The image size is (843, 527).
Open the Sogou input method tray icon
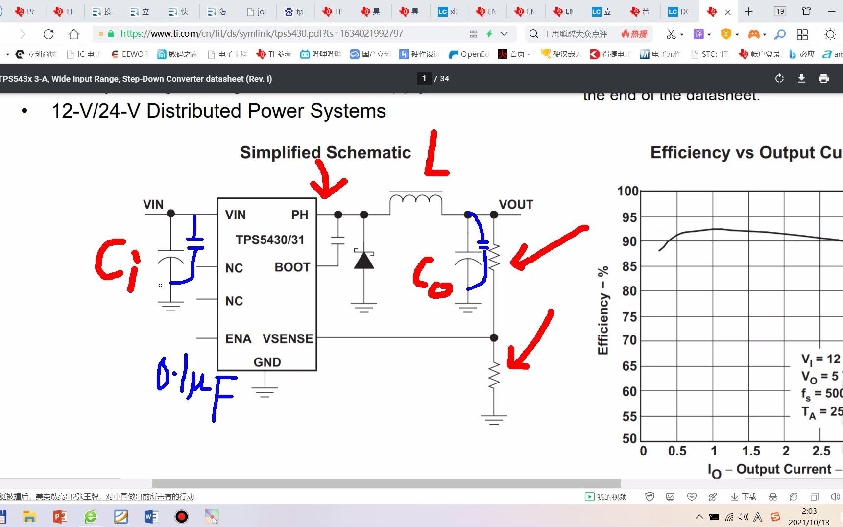pyautogui.click(x=775, y=517)
